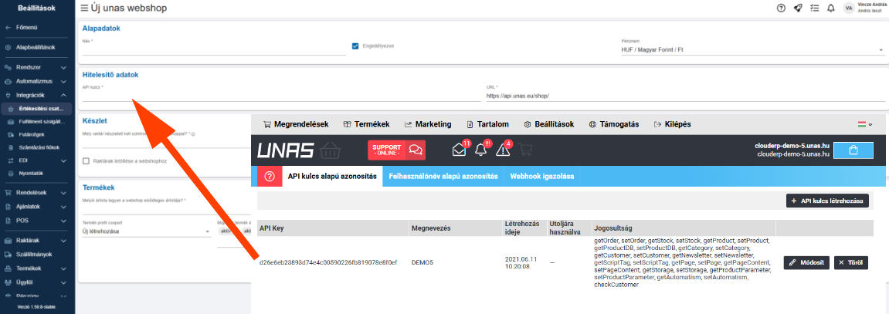Expand the Rendszer sidebar section
Screen dimensions: 889x314
click(x=37, y=67)
